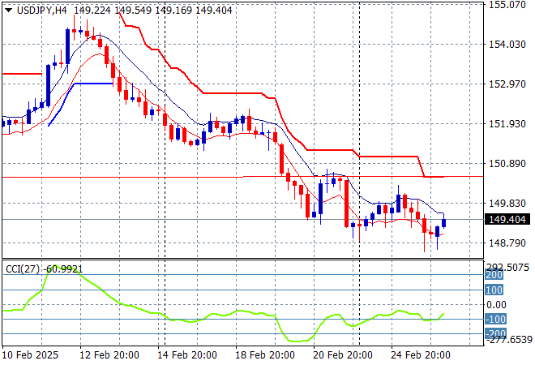Click the 20 Feb 20:00 time label
Image resolution: width=535 pixels, height=365 pixels.
point(343,355)
